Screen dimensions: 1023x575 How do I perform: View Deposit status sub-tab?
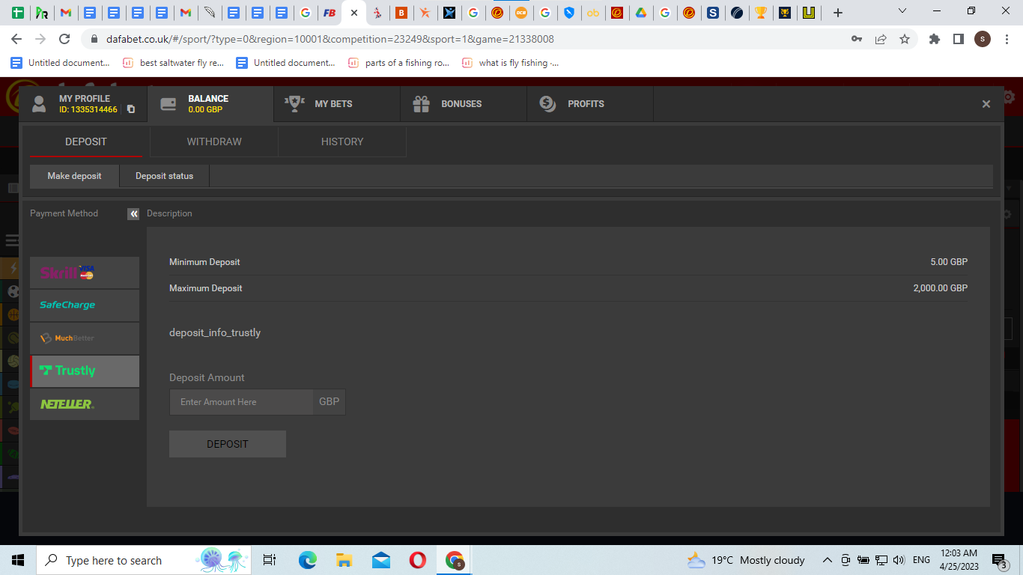click(x=164, y=176)
